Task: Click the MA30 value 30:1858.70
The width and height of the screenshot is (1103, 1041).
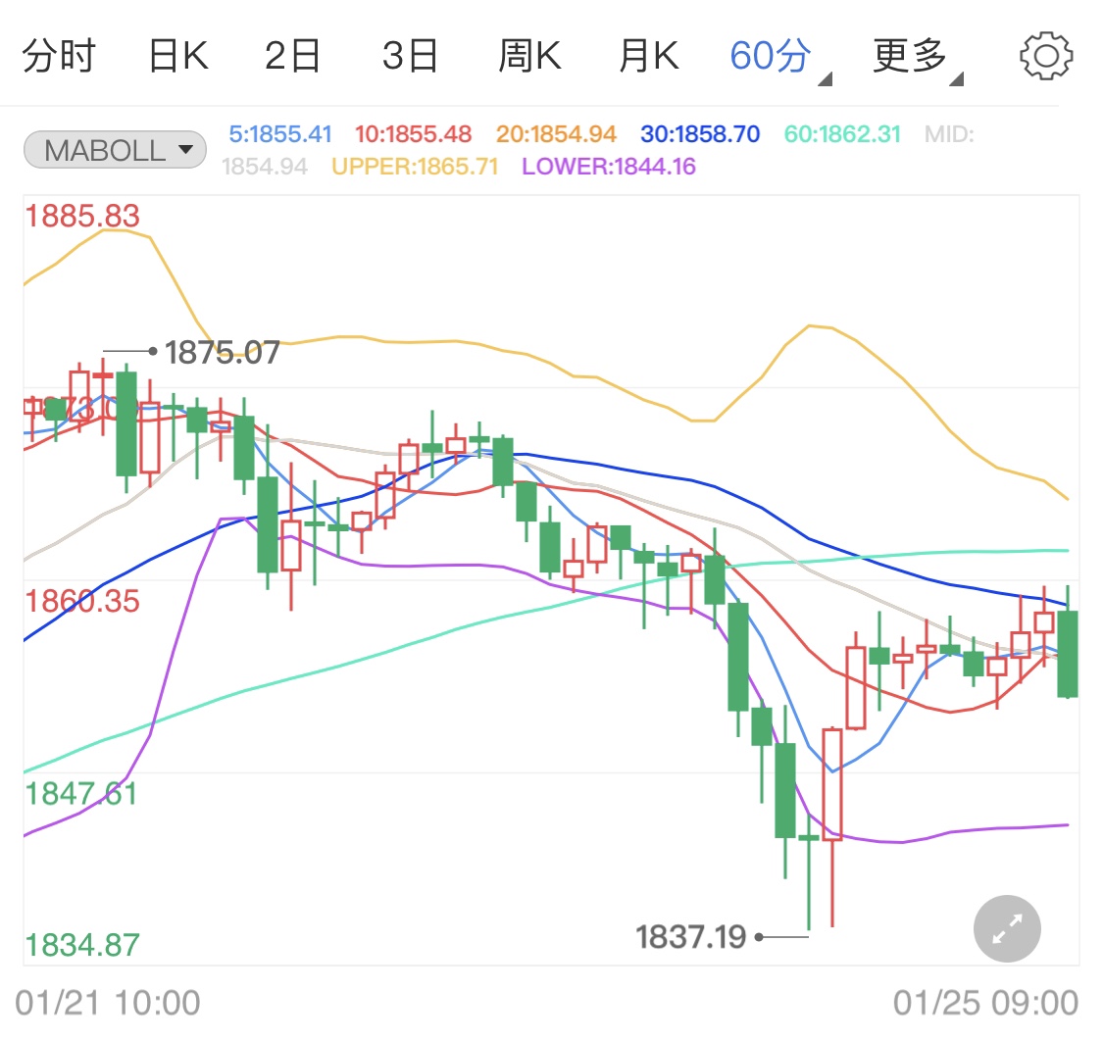Action: point(700,133)
